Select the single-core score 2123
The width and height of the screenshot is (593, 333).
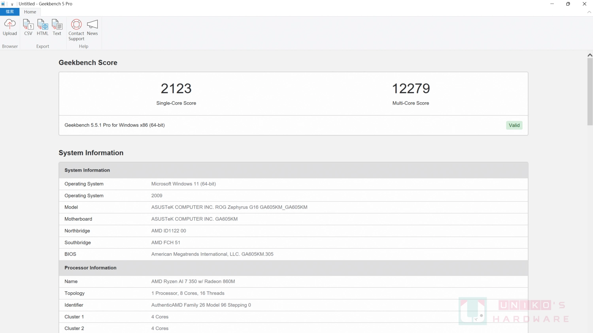(x=176, y=88)
